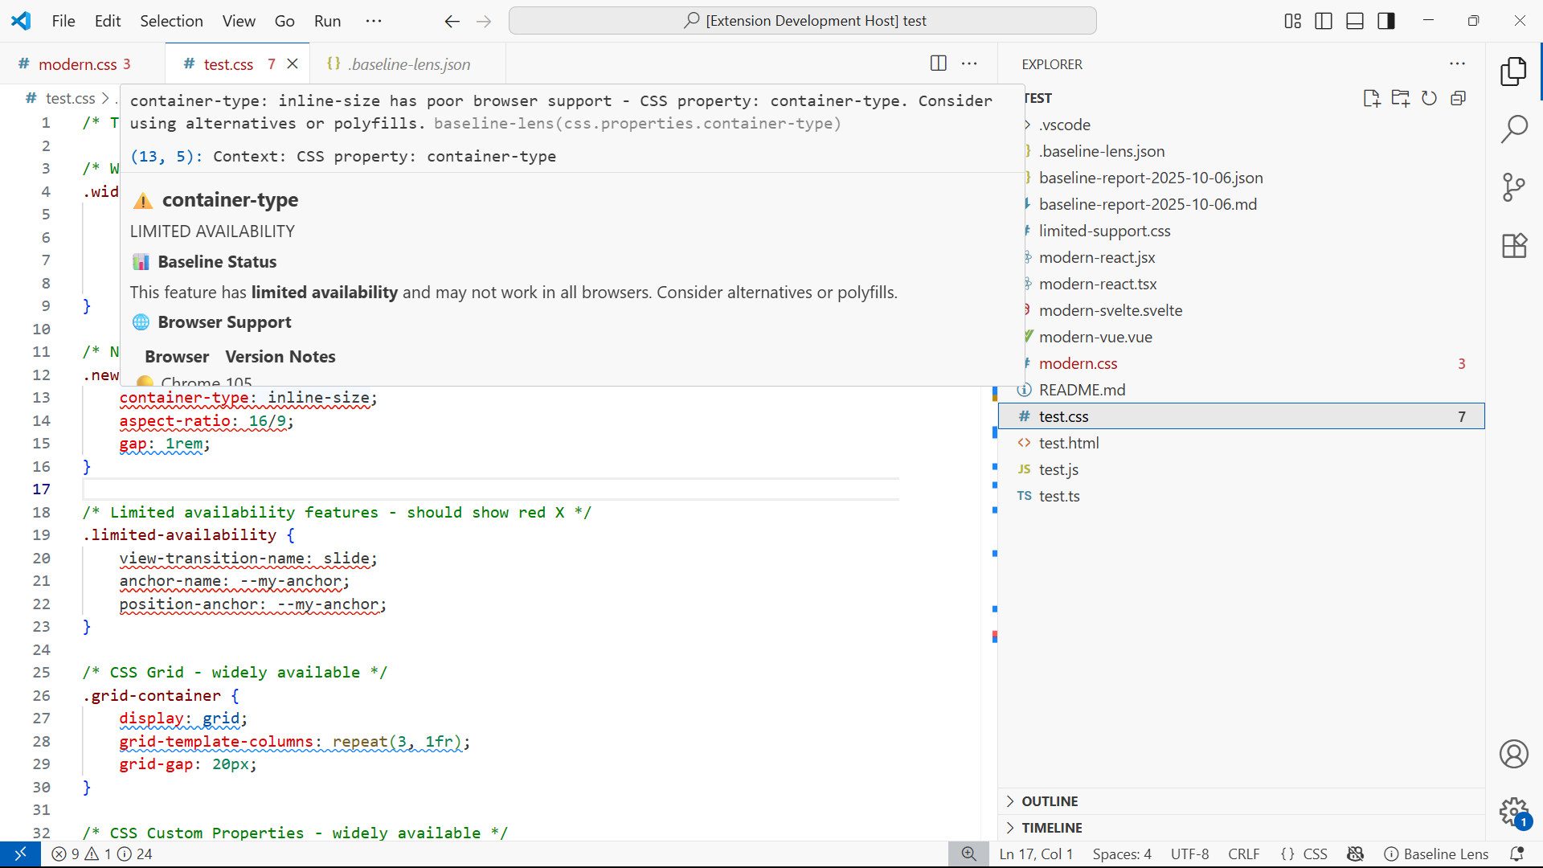Open Source Control in activity bar

point(1514,187)
